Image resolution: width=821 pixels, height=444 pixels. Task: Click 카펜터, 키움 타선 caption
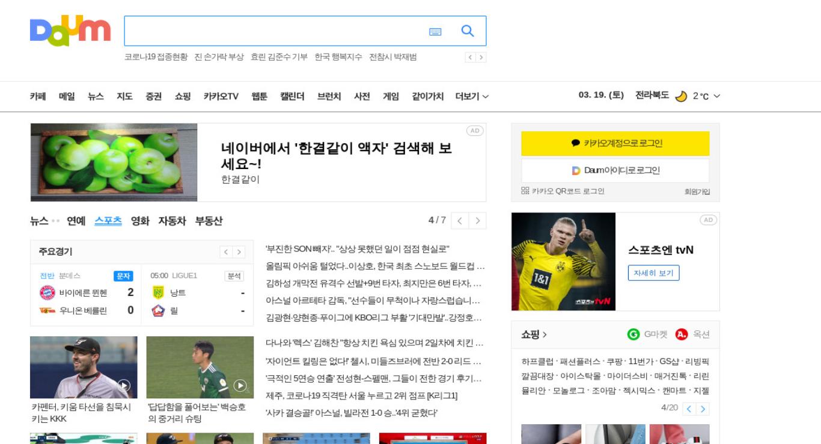point(81,413)
